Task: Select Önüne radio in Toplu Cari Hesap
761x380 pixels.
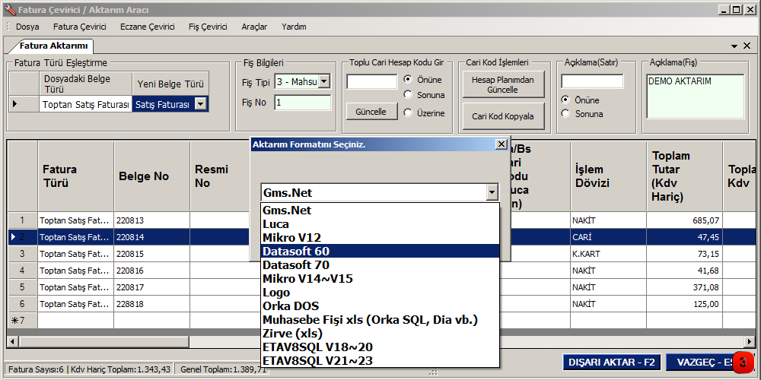Action: [408, 80]
